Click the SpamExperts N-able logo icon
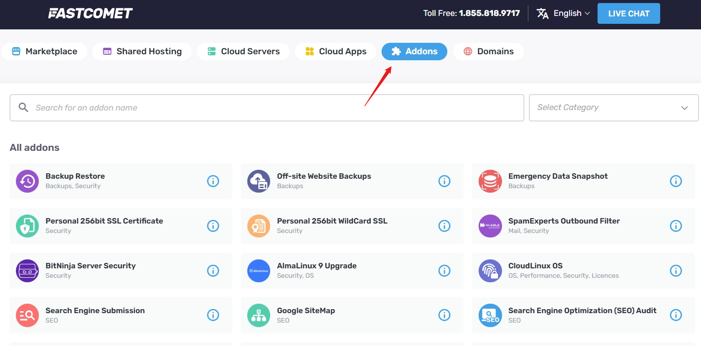Viewport: 701px width, 346px height. 490,226
